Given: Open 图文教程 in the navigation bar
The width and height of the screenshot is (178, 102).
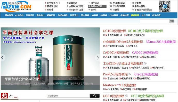Looking at the screenshot, I should (85, 15).
